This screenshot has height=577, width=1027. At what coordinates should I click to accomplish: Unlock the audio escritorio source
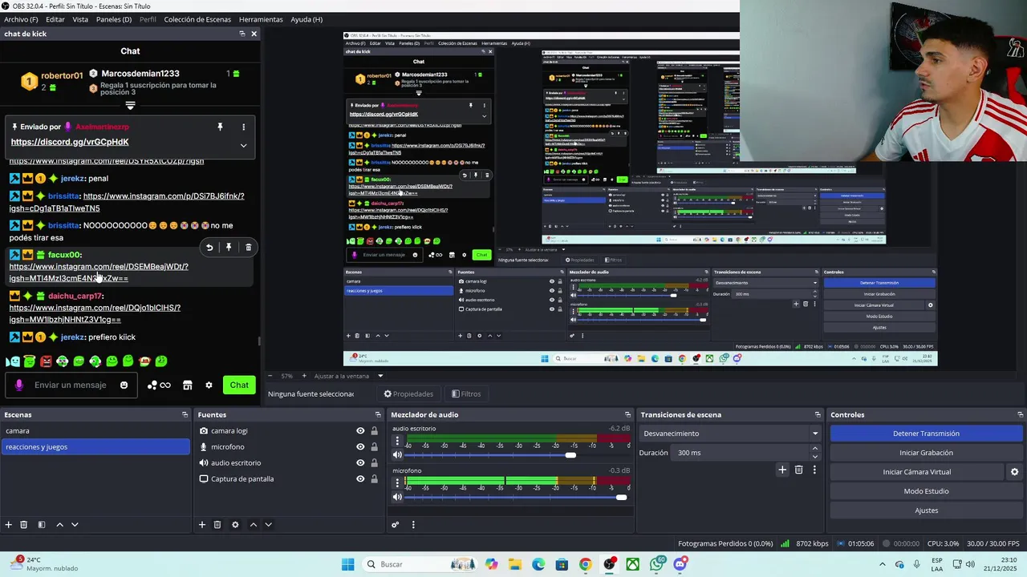click(374, 463)
